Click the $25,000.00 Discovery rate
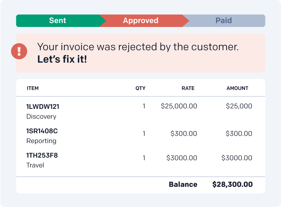281x207 pixels. 179,106
